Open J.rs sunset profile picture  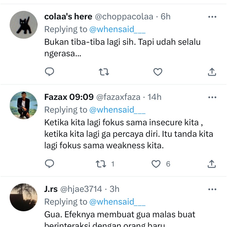coord(24,197)
